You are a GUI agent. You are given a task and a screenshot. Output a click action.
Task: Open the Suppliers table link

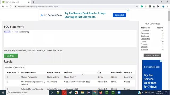click(144, 50)
